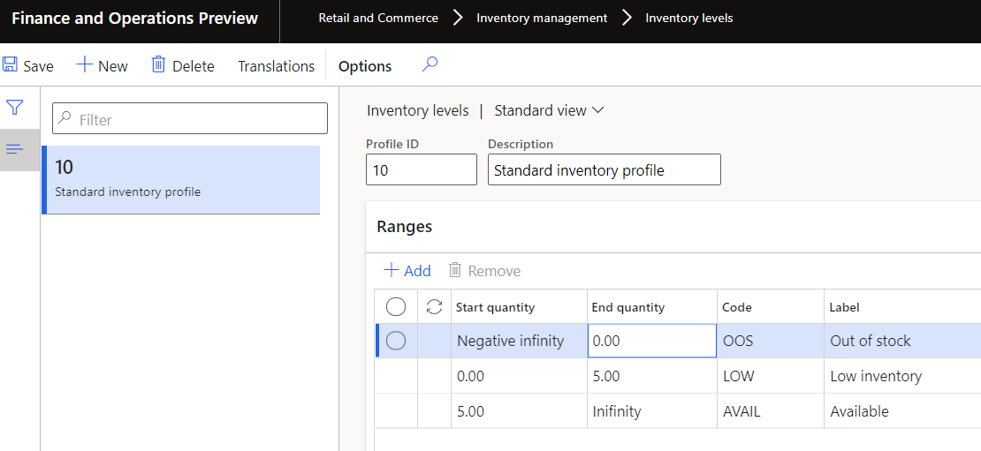
Task: Click the grid refresh icon column header
Action: pos(434,307)
